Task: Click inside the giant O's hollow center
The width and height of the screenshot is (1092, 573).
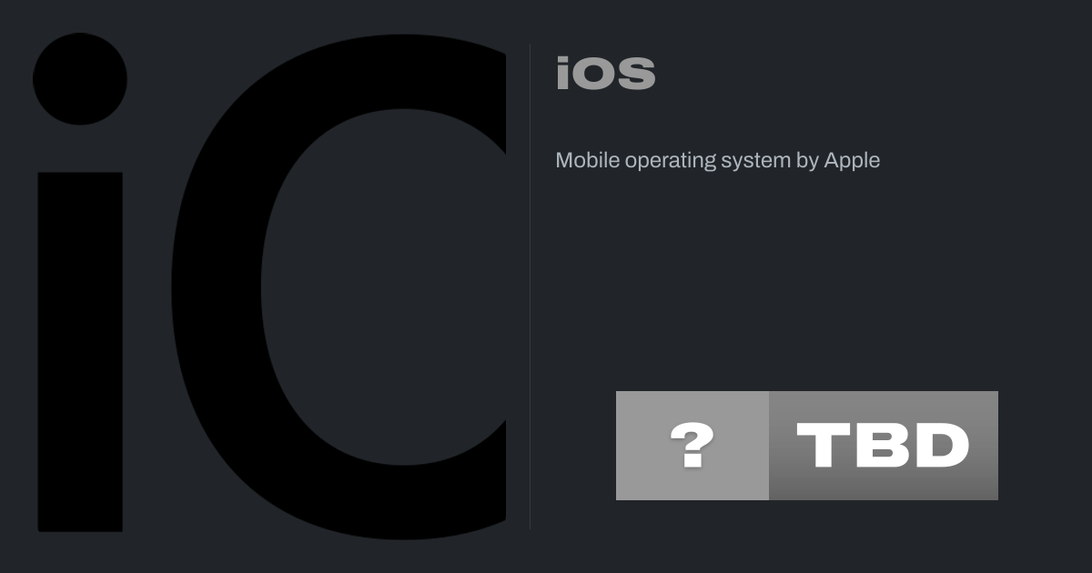Action: (x=382, y=286)
